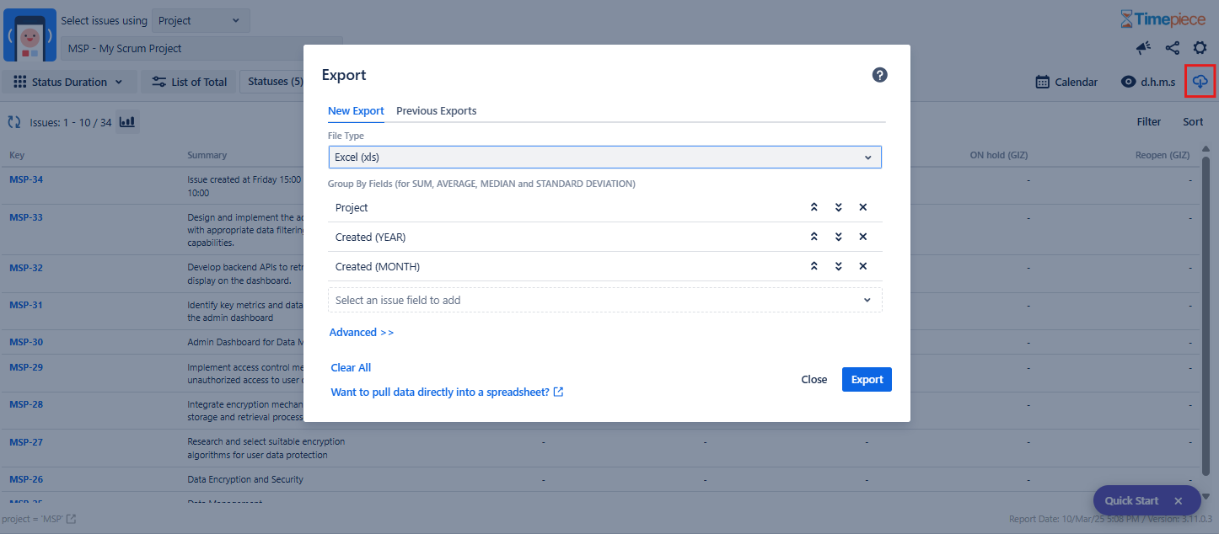1219x534 pixels.
Task: Select the New Export tab
Action: tap(356, 110)
